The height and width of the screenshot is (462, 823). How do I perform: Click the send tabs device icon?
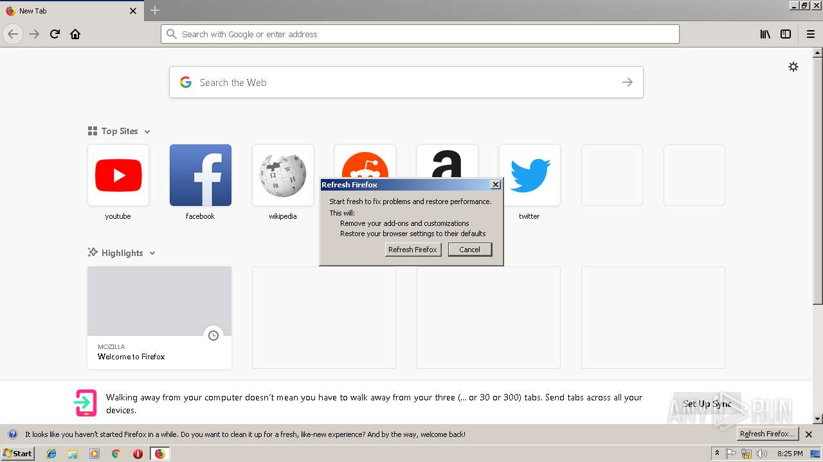[86, 404]
